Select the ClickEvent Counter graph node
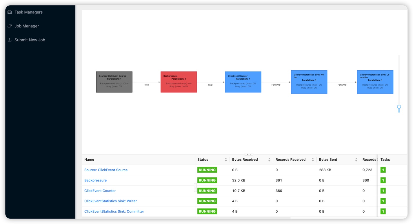This screenshot has width=413, height=224. click(243, 82)
